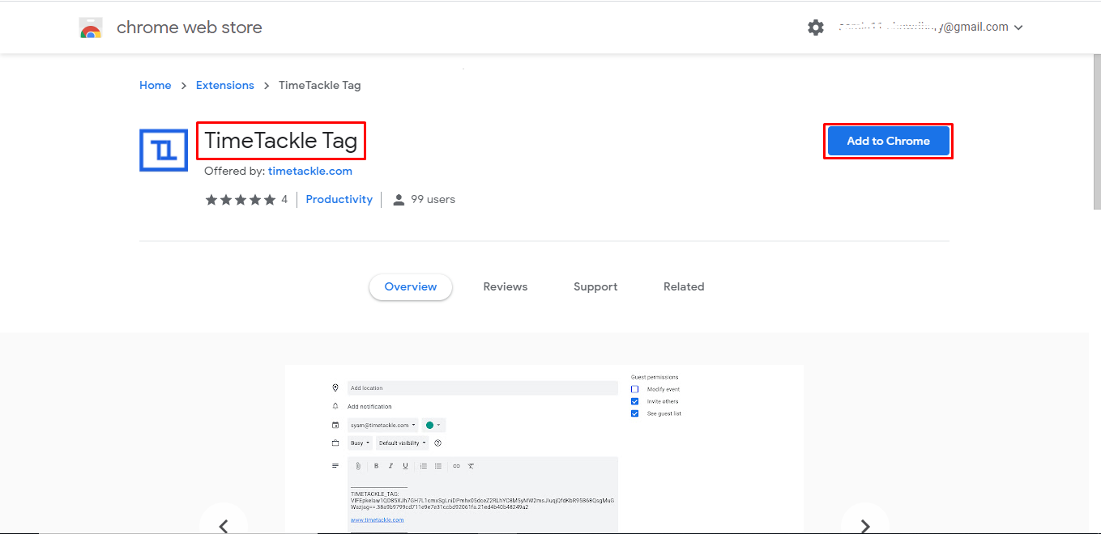The width and height of the screenshot is (1101, 534).
Task: Select the Overview tab
Action: tap(411, 287)
